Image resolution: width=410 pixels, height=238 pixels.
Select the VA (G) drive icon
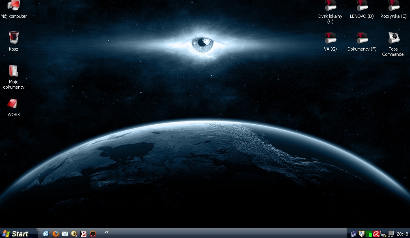pyautogui.click(x=330, y=41)
